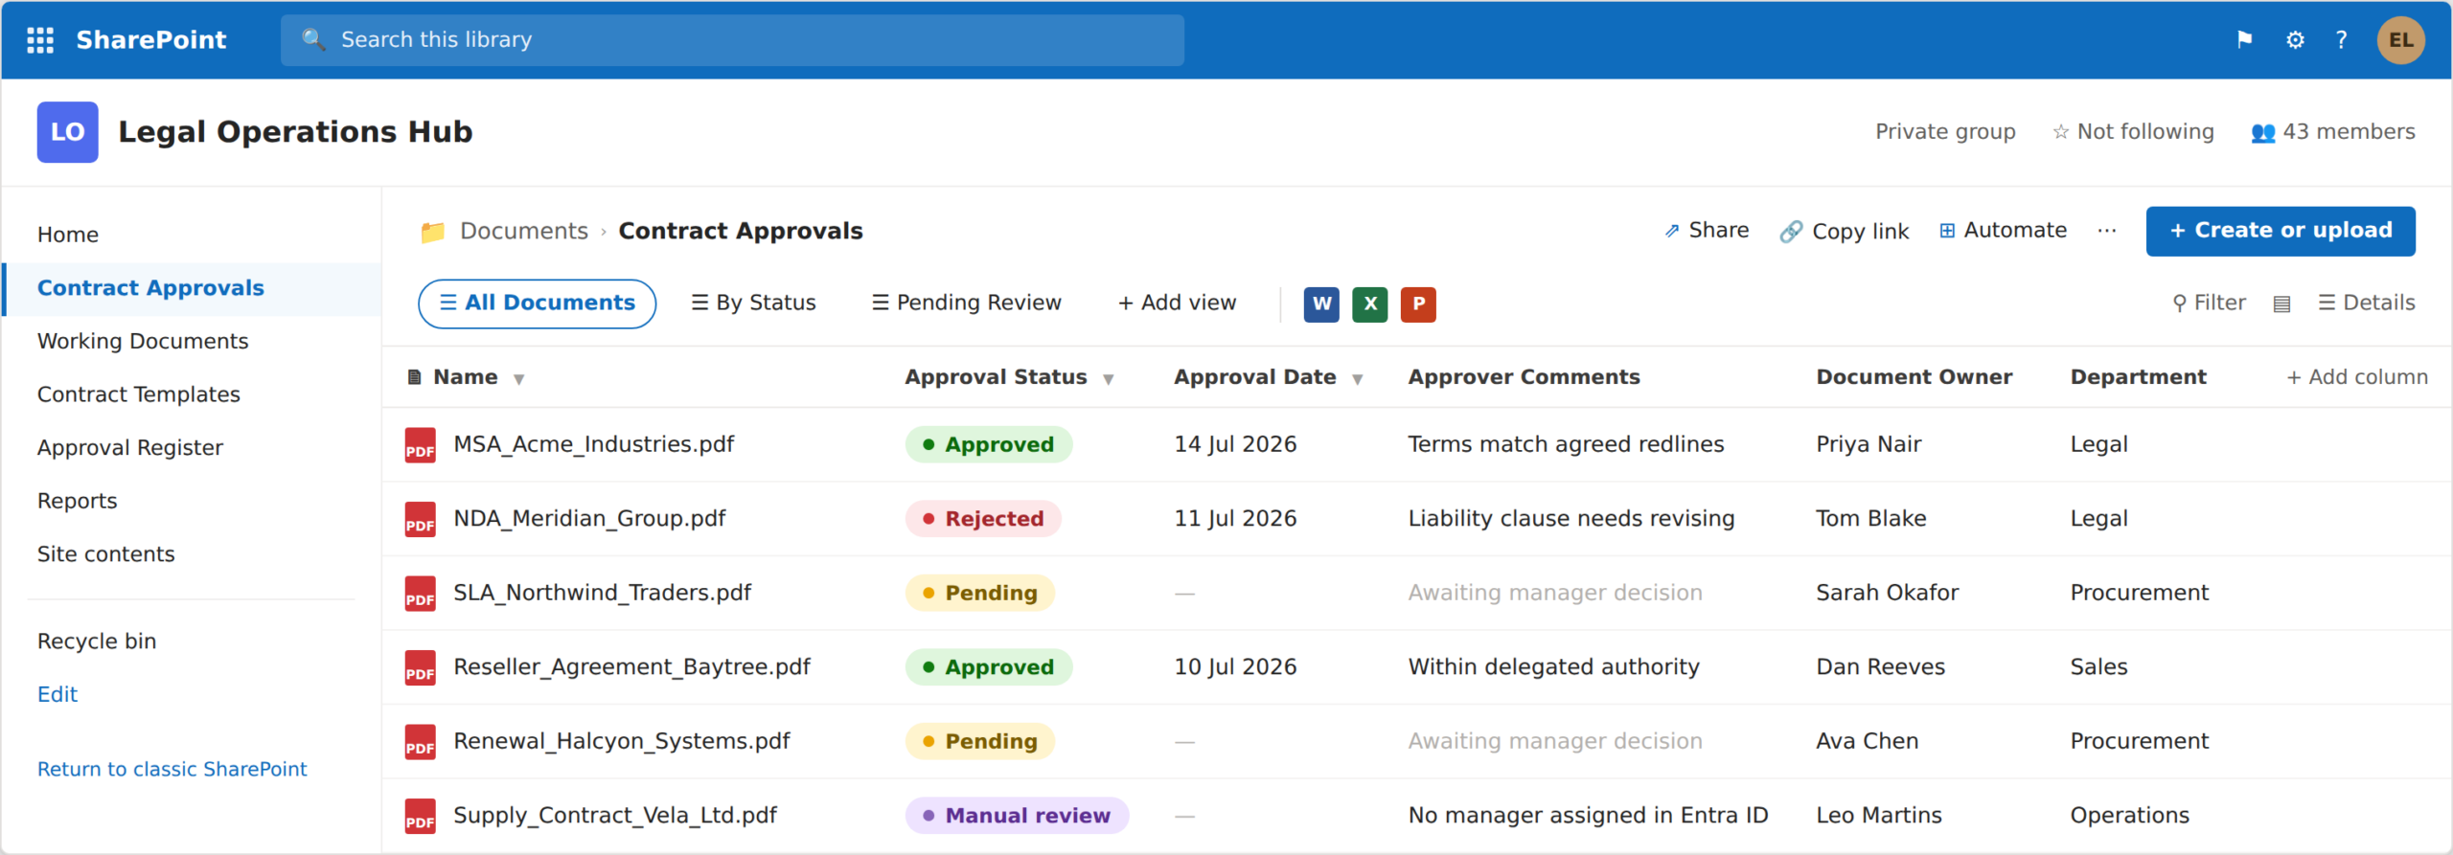Open Supply_Contract_Vela_Ltd.pdf
This screenshot has width=2453, height=855.
click(x=615, y=816)
